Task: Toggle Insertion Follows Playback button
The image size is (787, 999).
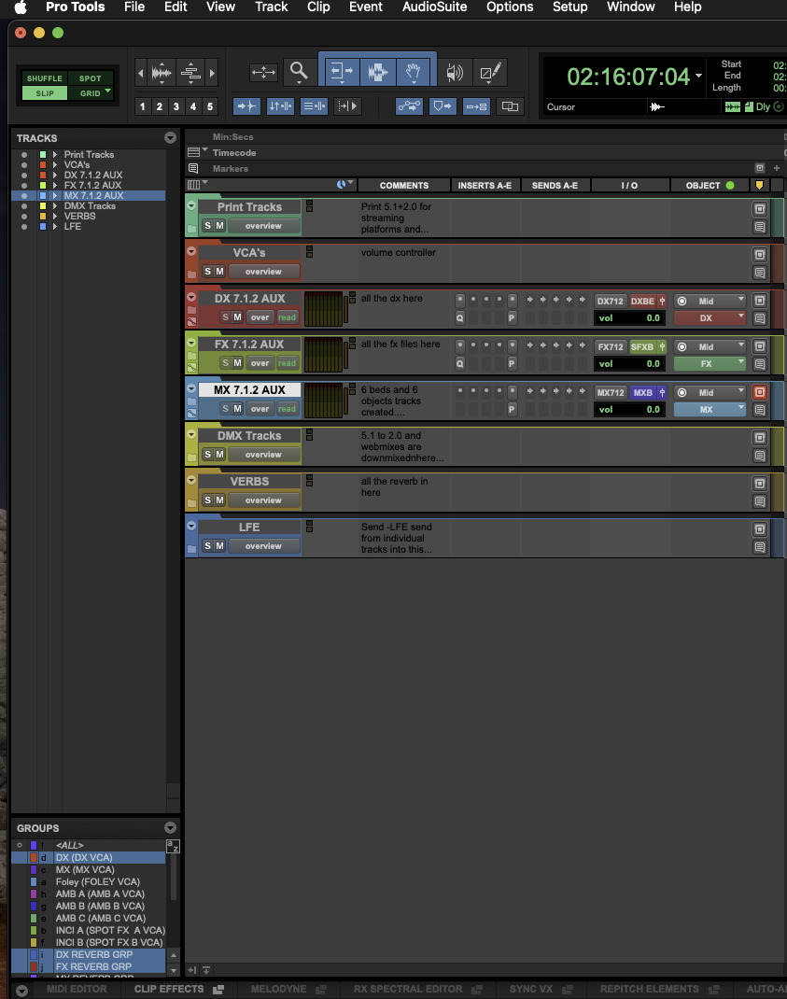Action: (x=347, y=106)
